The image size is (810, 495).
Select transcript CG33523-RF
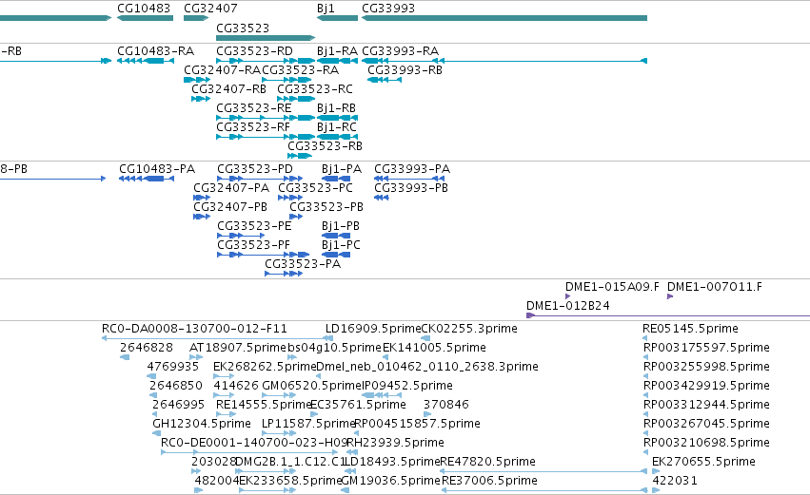tap(266, 137)
